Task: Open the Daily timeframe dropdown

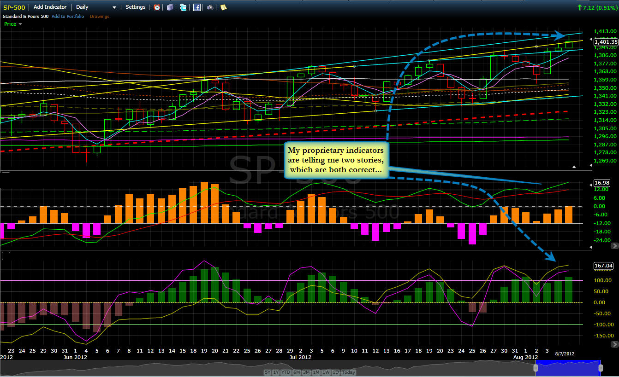Action: pos(96,7)
